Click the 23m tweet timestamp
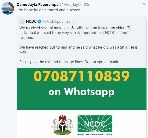 [x=88, y=5]
